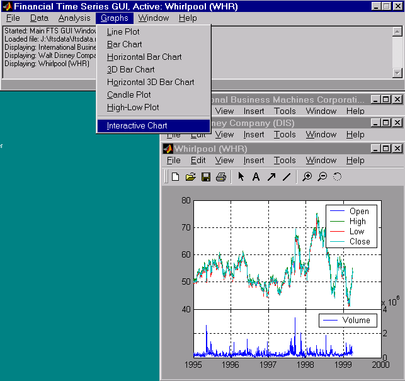Minimize the Financial Time Series GUI window
This screenshot has width=405, height=381.
[376, 6]
